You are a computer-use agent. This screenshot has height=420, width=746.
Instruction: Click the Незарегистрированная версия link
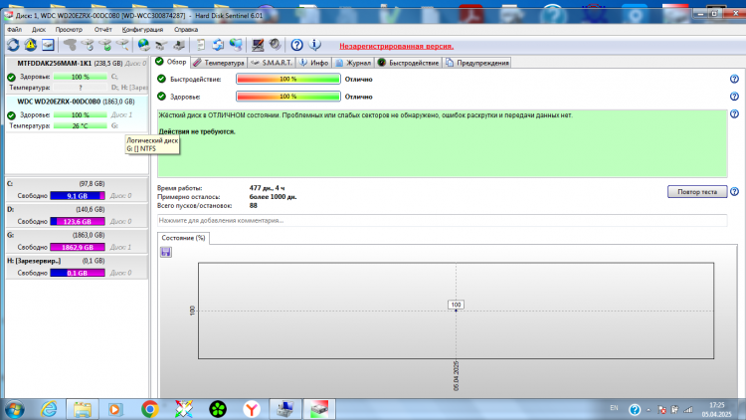pos(396,46)
